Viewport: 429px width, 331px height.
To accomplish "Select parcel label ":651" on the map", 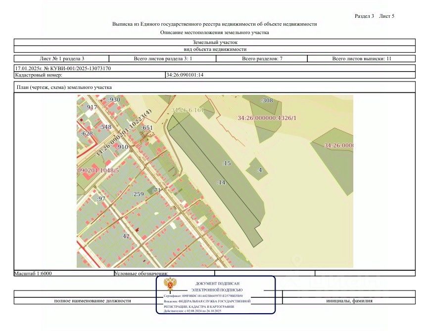I will pos(147,127).
